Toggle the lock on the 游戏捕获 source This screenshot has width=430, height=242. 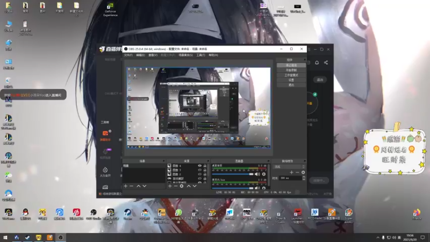pos(205,179)
